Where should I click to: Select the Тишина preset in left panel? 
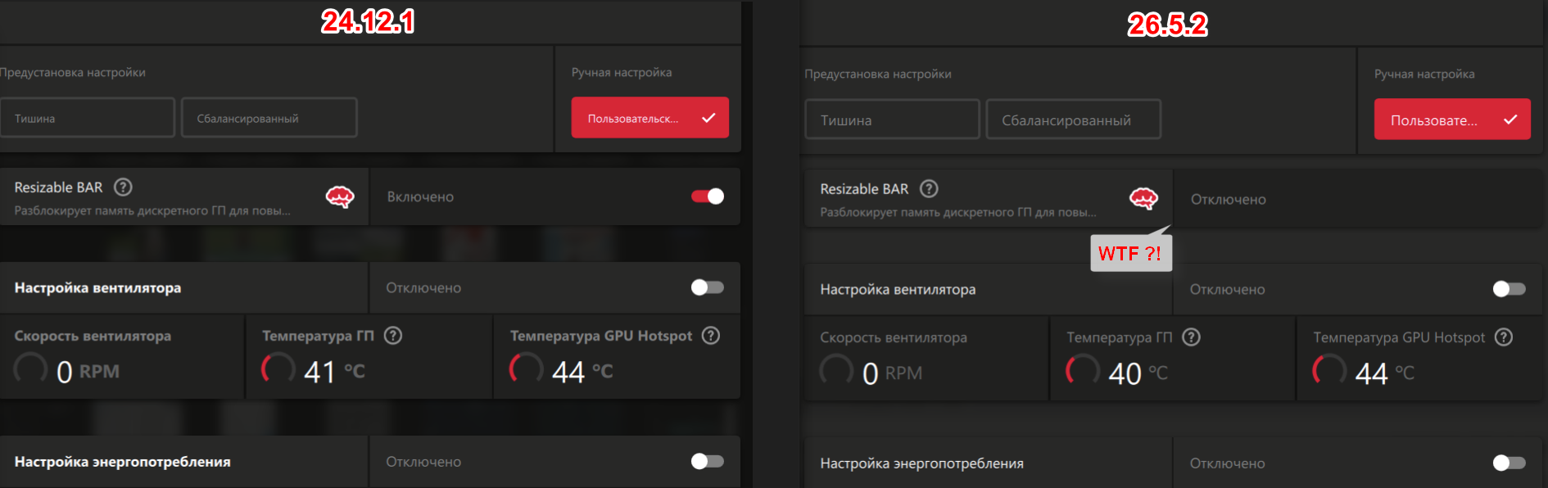pos(87,118)
